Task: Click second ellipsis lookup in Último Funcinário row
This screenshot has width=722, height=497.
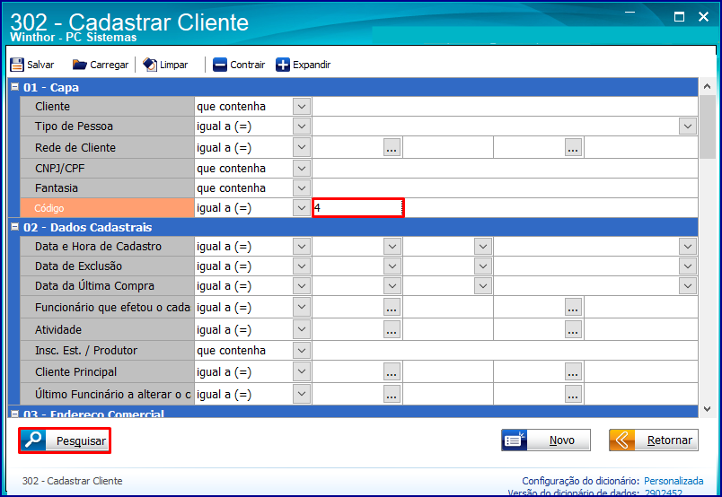Action: (x=573, y=394)
